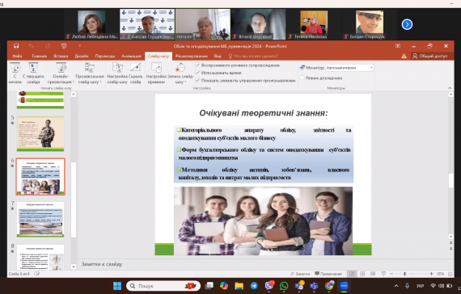Image resolution: width=461 pixels, height=294 pixels.
Task: Click the yellow warning icon near Share
Action: (x=404, y=56)
